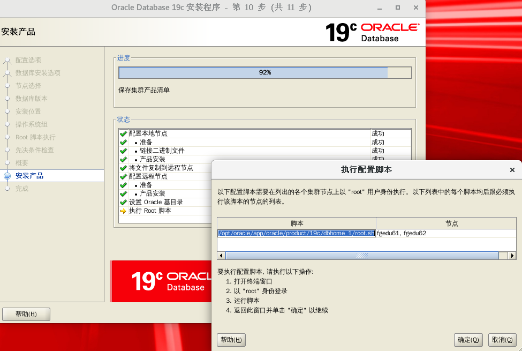
Task: Click 保存集群产品清单 progress message
Action: point(144,90)
